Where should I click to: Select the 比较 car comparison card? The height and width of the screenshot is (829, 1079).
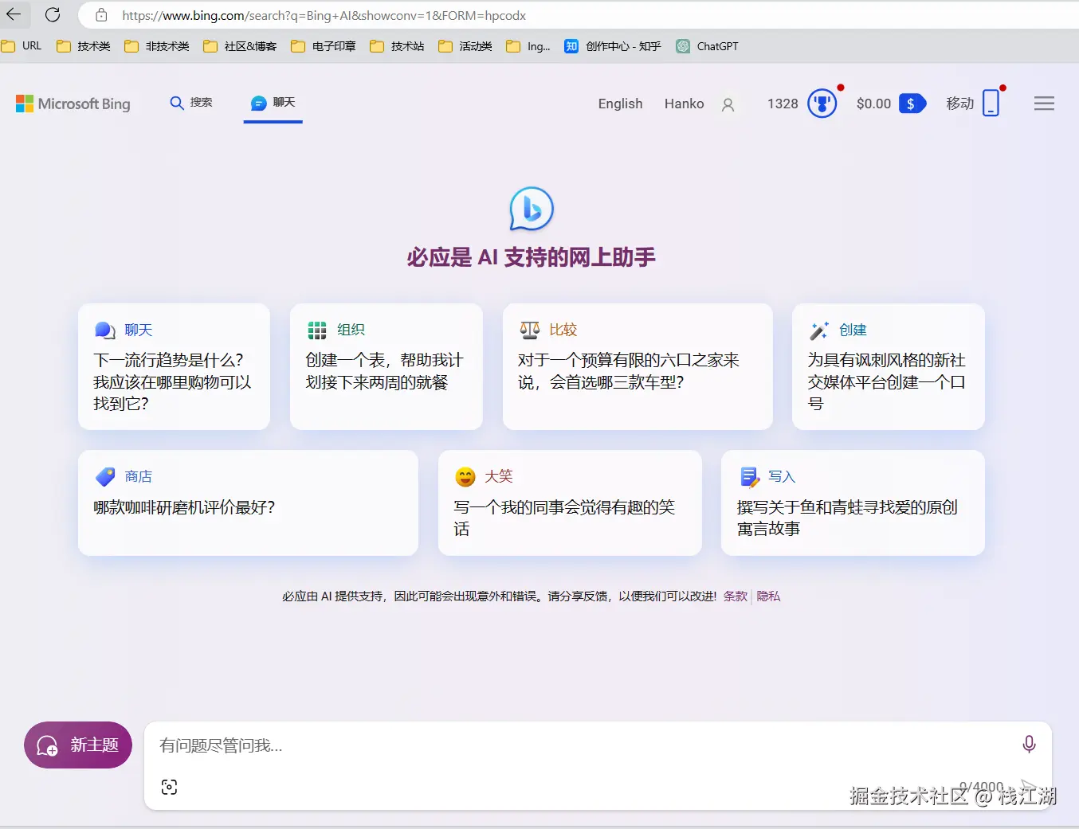click(x=638, y=366)
